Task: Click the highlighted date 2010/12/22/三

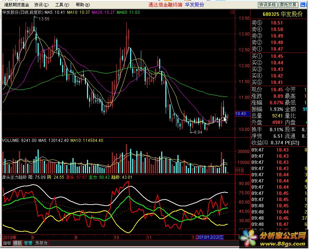Action: 210,237
